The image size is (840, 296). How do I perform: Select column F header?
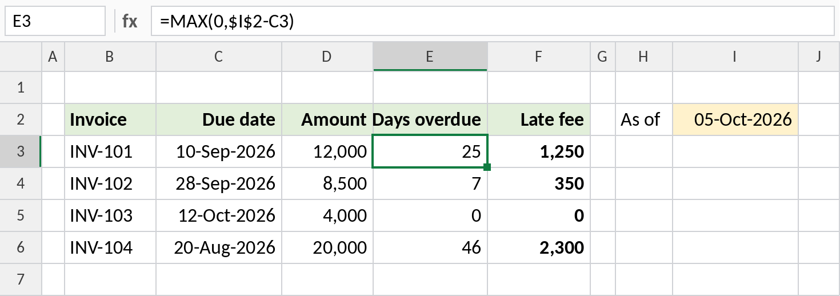(539, 57)
